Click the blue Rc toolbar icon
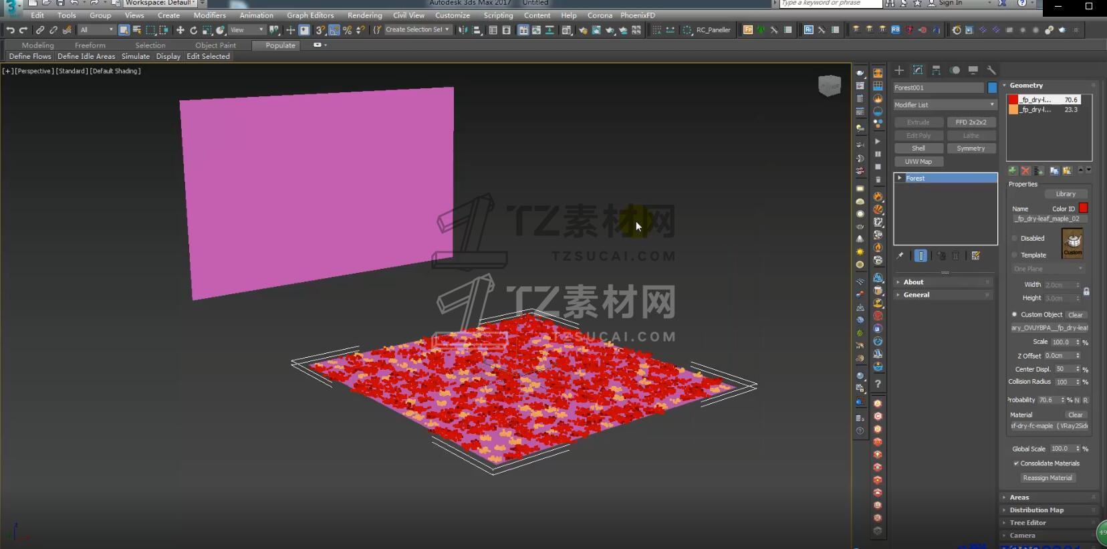1107x549 pixels. [808, 30]
